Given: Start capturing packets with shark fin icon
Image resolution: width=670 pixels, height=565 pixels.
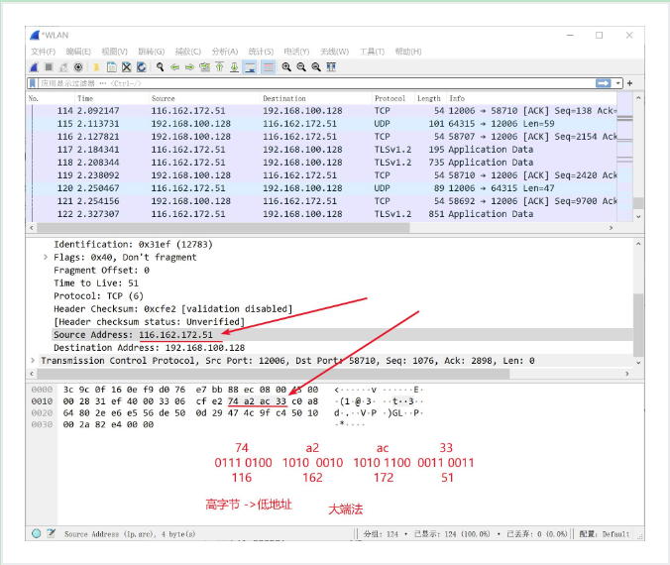Looking at the screenshot, I should tap(34, 67).
